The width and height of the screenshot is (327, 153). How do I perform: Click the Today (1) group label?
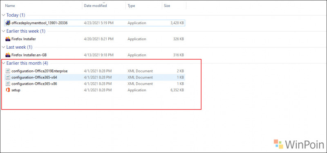click(x=16, y=15)
